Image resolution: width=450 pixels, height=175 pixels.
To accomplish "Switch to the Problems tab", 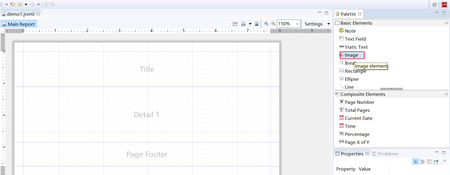I will point(385,154).
